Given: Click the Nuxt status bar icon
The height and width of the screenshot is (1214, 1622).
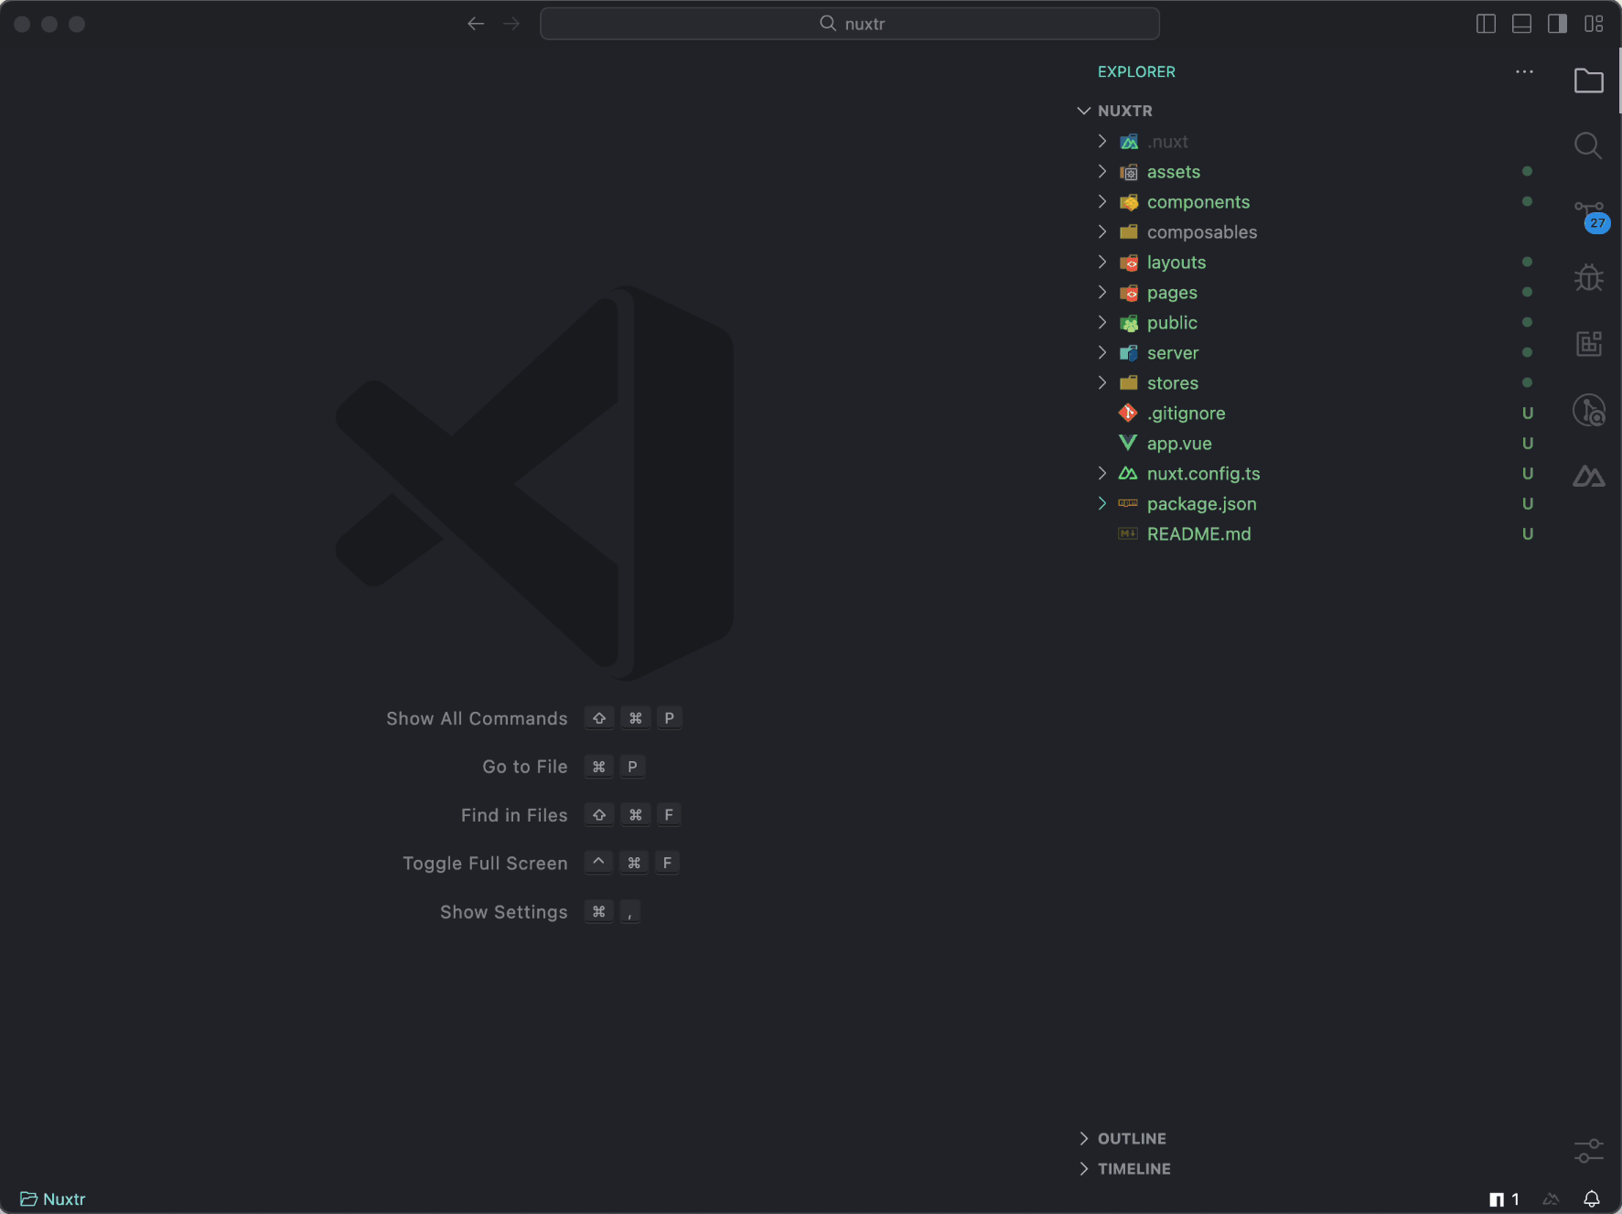Looking at the screenshot, I should 1551,1198.
